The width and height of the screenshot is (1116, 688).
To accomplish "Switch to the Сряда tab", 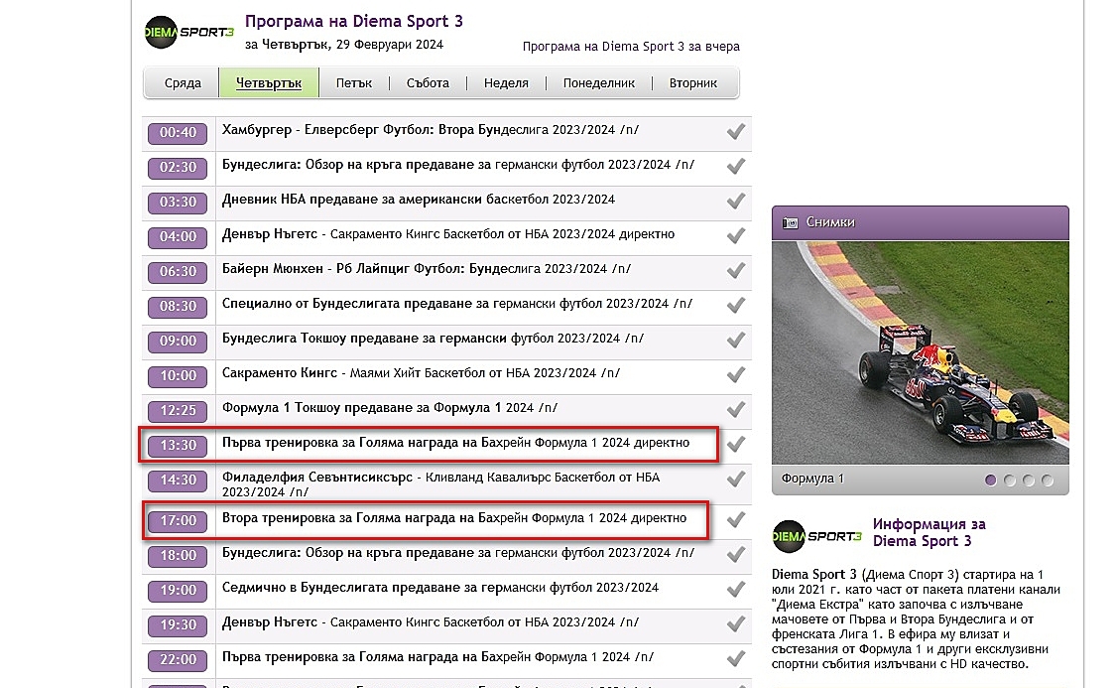I will coord(183,83).
